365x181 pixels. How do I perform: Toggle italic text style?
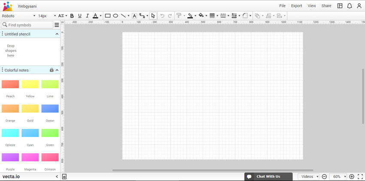click(x=87, y=16)
